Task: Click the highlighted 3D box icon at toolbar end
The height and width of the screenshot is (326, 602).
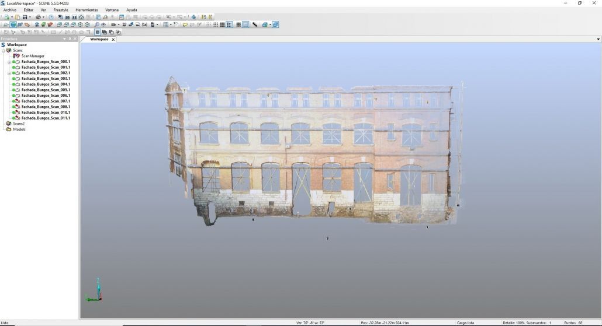Action: pos(275,24)
